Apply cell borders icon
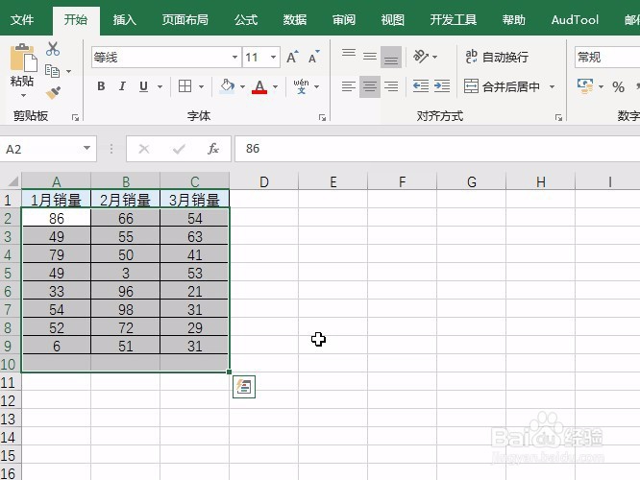Image resolution: width=640 pixels, height=480 pixels. 185,86
